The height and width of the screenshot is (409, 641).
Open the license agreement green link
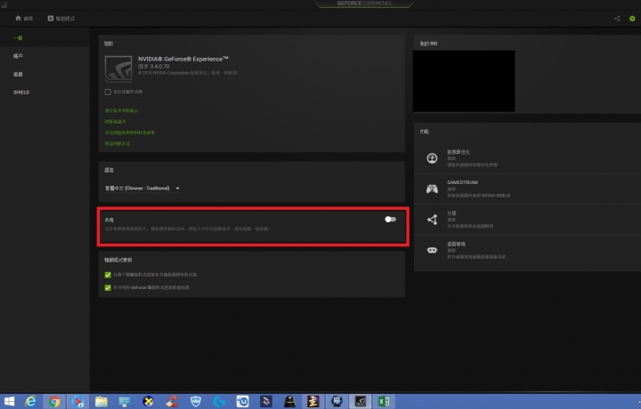115,122
